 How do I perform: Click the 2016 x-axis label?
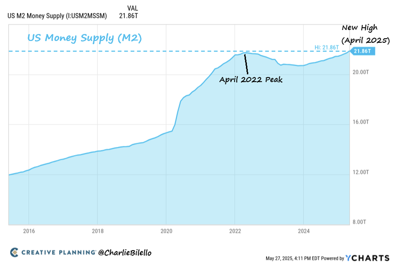(29, 231)
